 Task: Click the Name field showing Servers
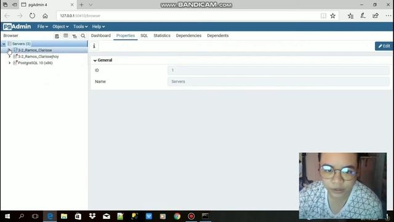pos(278,81)
